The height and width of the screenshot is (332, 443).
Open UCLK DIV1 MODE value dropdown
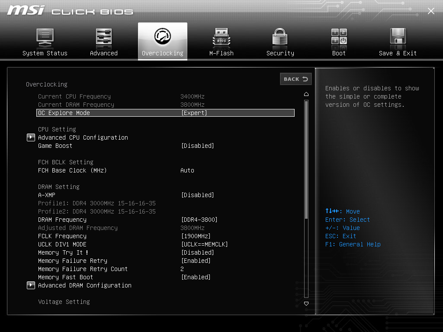click(205, 244)
